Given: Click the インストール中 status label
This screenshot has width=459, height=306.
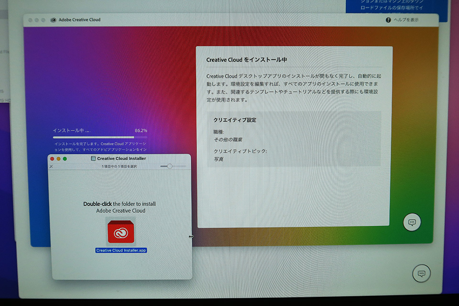Looking at the screenshot, I should [x=71, y=131].
